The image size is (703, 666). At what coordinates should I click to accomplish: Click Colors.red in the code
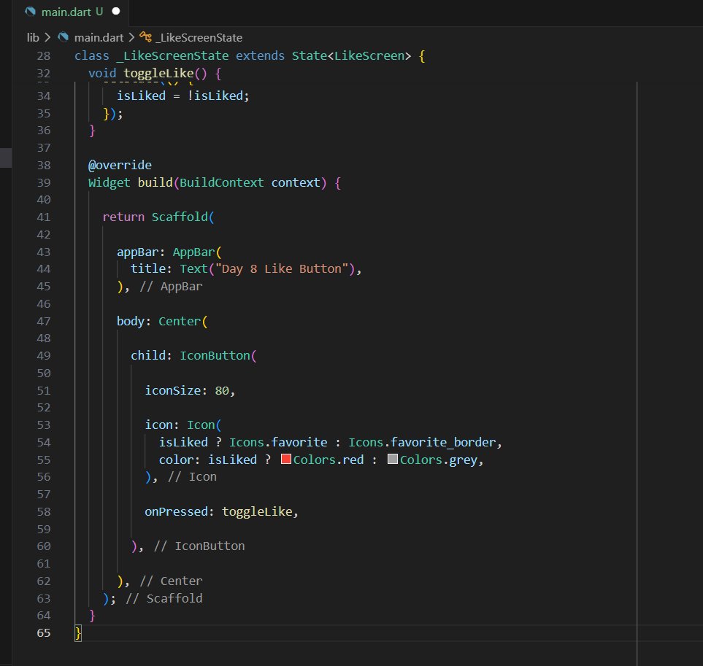[329, 460]
